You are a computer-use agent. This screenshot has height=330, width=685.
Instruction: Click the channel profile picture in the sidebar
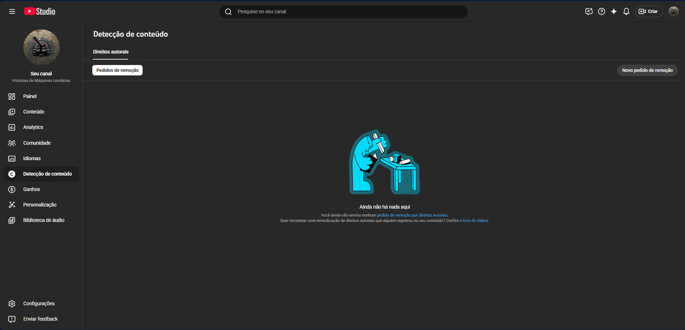41,48
